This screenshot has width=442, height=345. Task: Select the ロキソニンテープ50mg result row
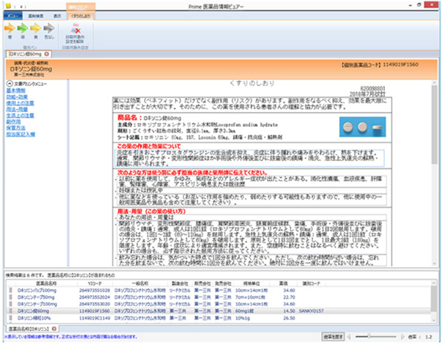(x=219, y=297)
